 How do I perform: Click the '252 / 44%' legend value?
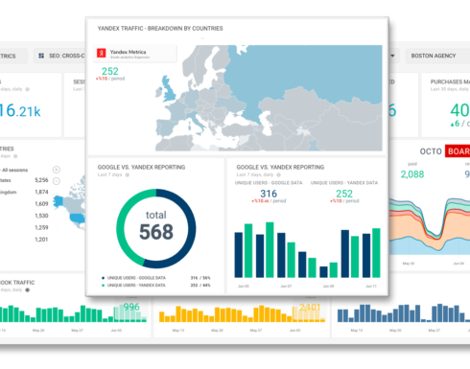click(200, 286)
